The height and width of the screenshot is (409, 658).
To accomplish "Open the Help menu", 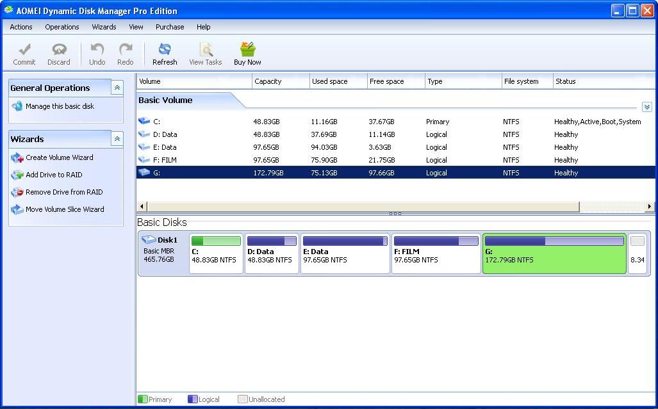I will click(x=204, y=27).
